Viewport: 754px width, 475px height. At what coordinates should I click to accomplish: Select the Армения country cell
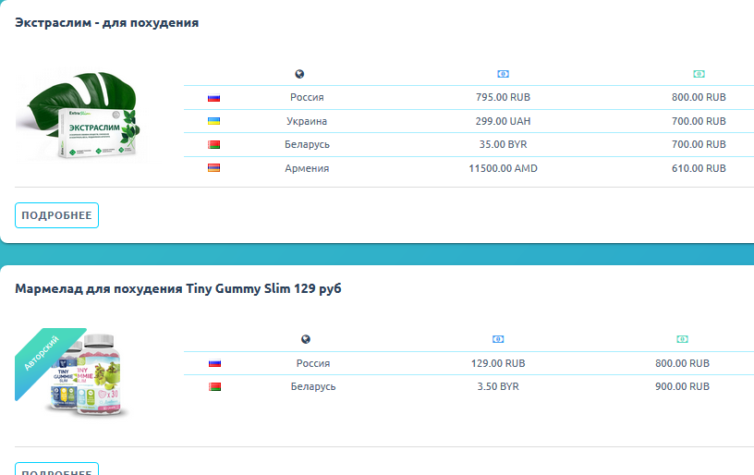[307, 168]
